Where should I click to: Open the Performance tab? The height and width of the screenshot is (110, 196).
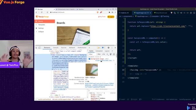coord(82,48)
